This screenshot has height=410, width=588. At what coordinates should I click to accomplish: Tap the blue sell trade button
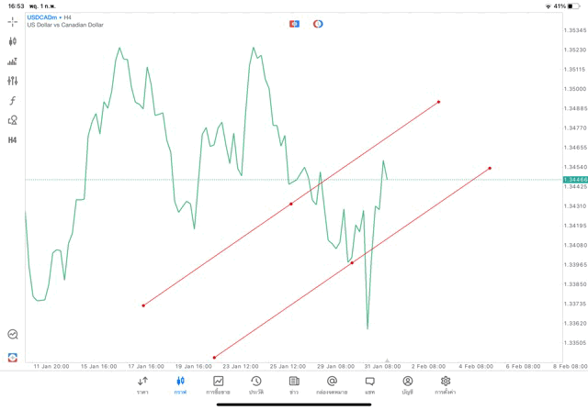(x=295, y=24)
